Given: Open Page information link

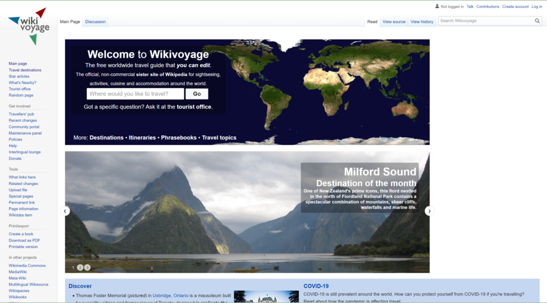Looking at the screenshot, I should 24,209.
